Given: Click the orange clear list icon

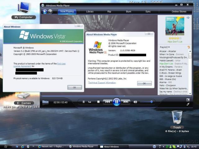Looking at the screenshot, I should point(189,47).
